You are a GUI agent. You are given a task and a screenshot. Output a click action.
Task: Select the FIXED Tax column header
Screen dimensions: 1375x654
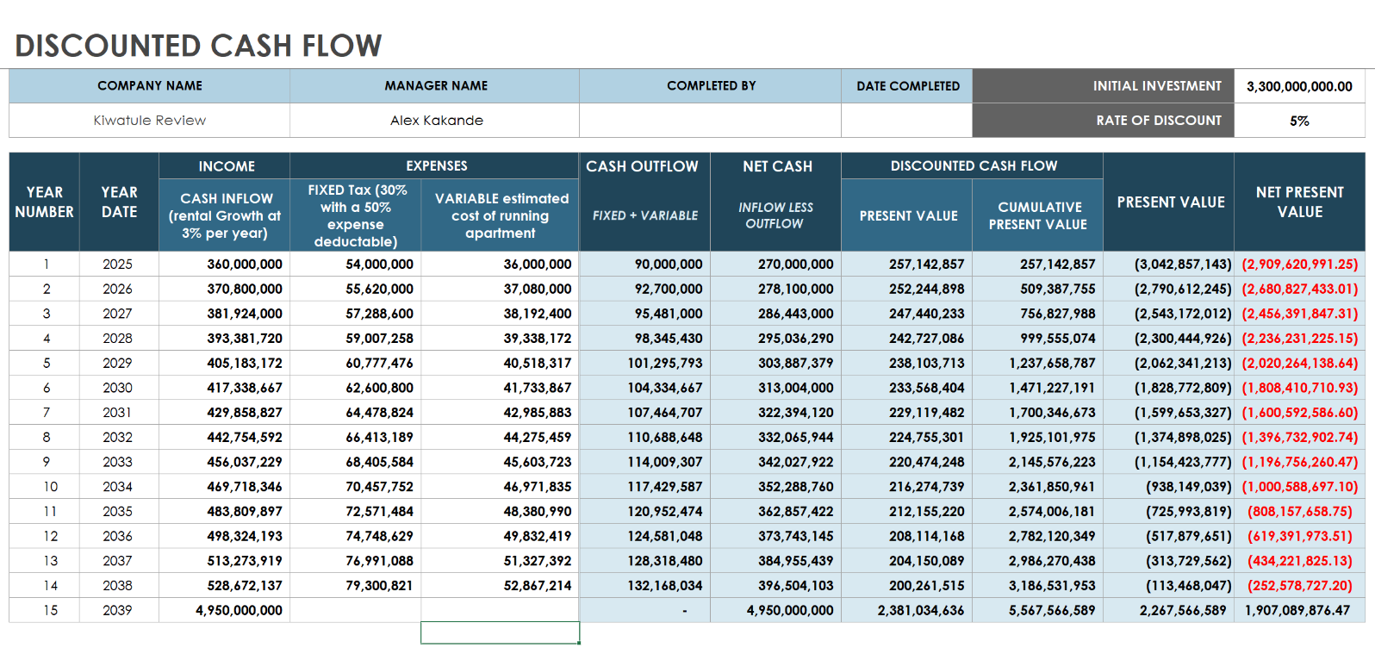[356, 215]
